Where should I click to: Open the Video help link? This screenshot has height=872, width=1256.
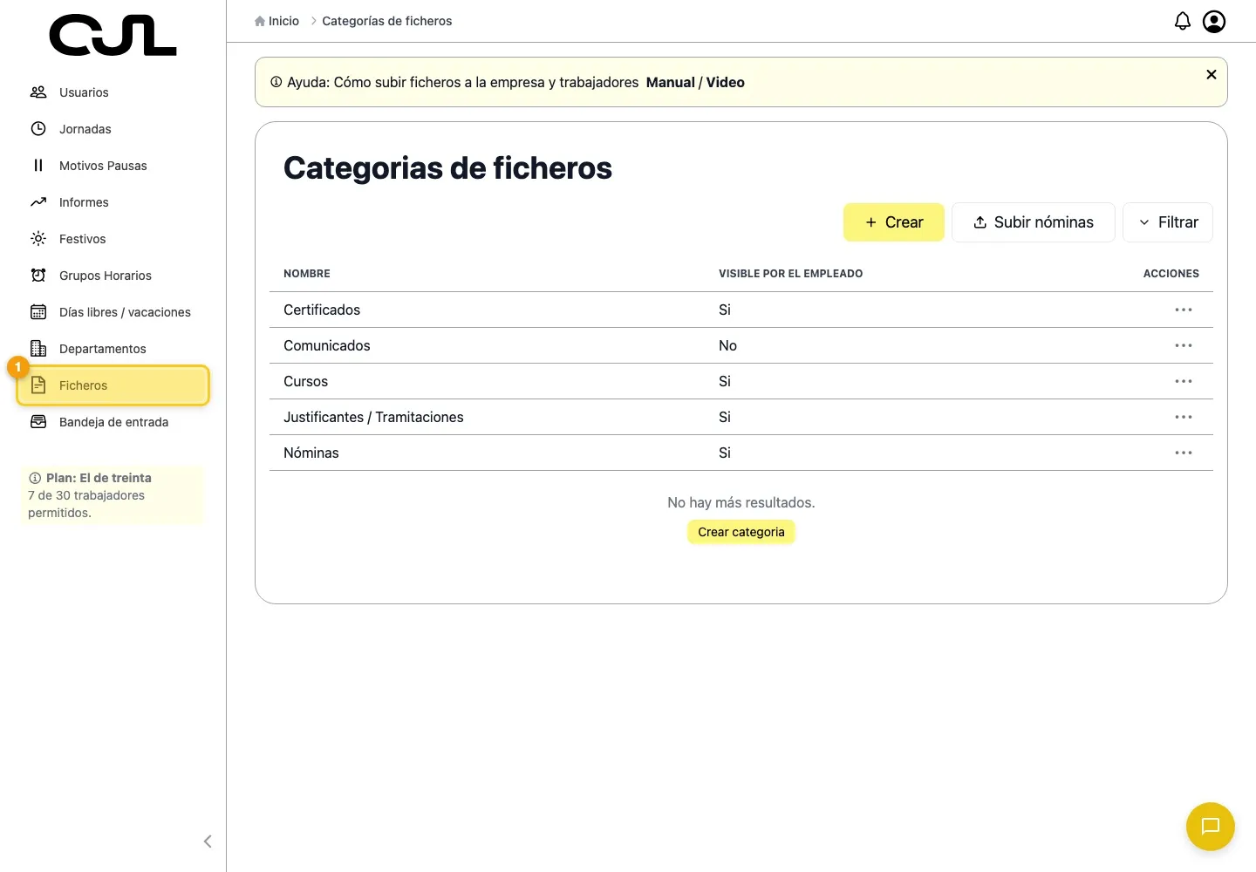tap(726, 82)
